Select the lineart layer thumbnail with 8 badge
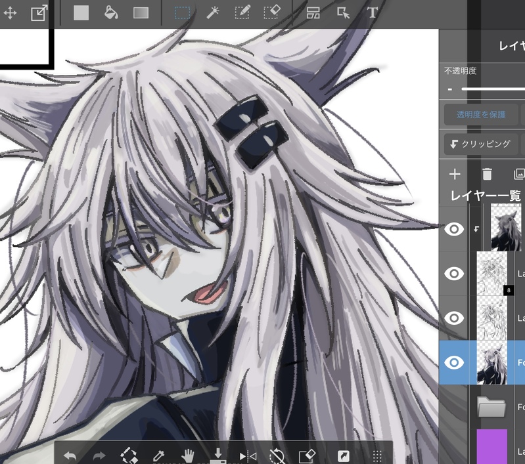Image resolution: width=525 pixels, height=464 pixels. pyautogui.click(x=492, y=274)
